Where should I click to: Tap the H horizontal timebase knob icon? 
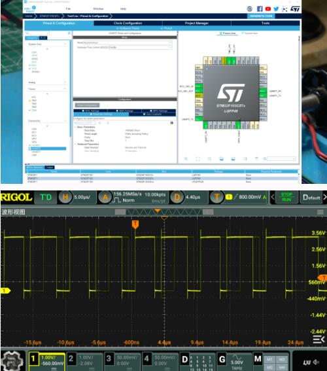tap(65, 197)
